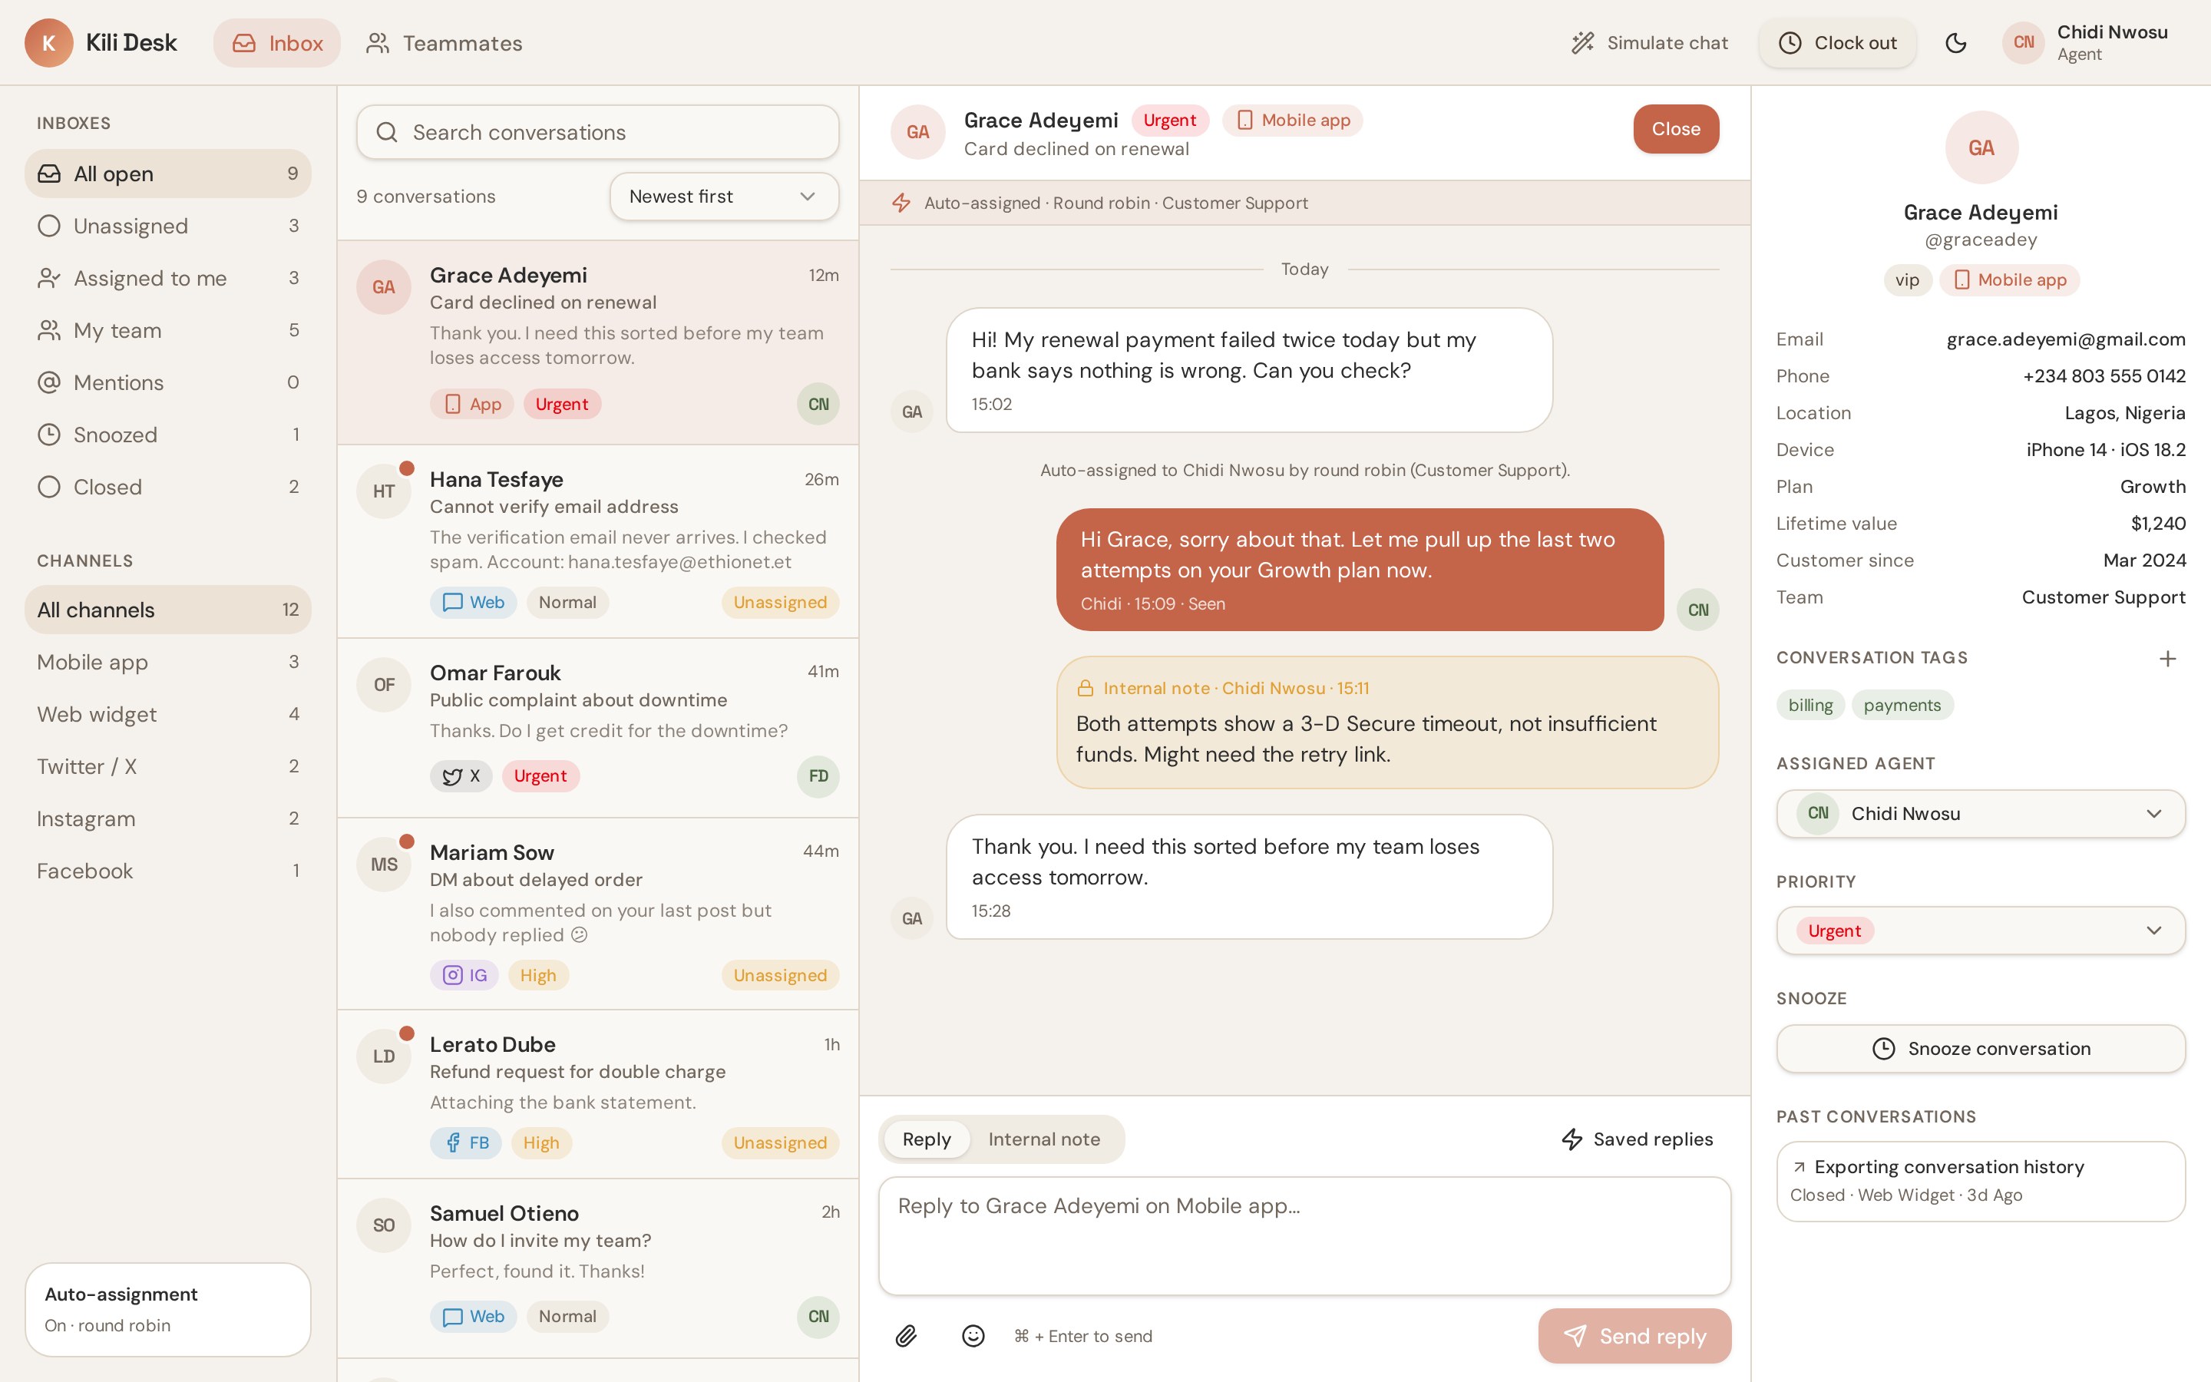Viewport: 2211px width, 1382px height.
Task: Click the Mobile app tag in conversation header
Action: point(1293,120)
